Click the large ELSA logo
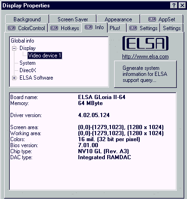Viewport: 187px width, 199px height. (145, 44)
